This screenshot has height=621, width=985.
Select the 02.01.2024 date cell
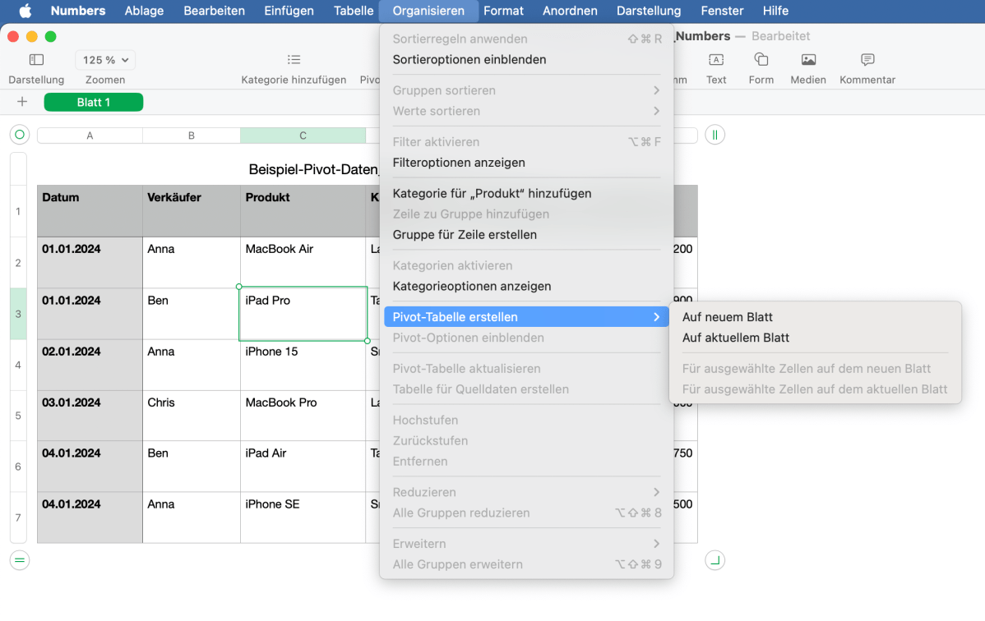[90, 365]
